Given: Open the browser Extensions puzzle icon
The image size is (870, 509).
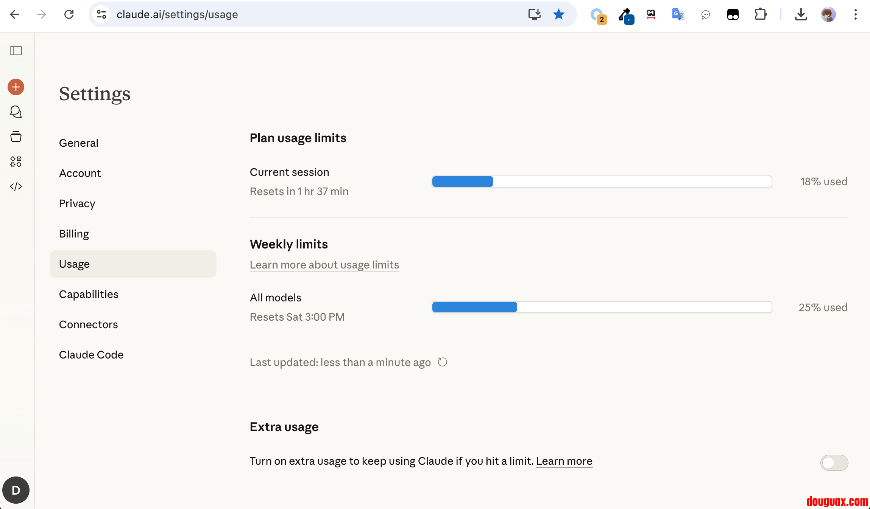Looking at the screenshot, I should tap(760, 14).
